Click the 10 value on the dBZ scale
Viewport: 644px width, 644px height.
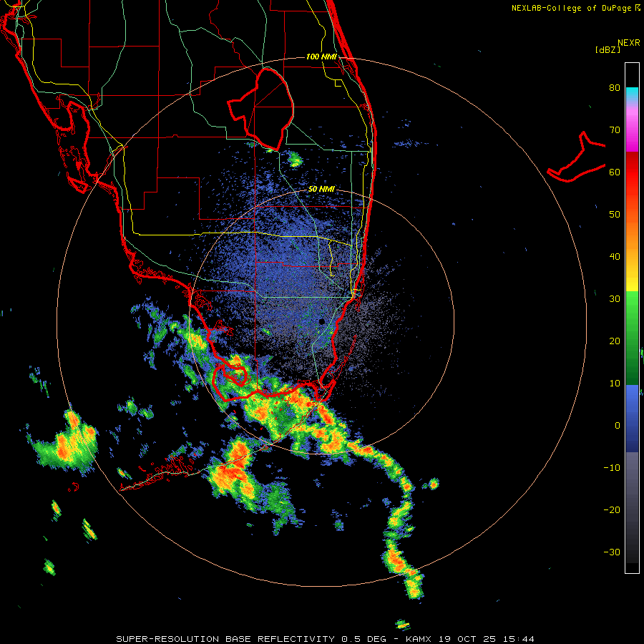click(x=615, y=384)
